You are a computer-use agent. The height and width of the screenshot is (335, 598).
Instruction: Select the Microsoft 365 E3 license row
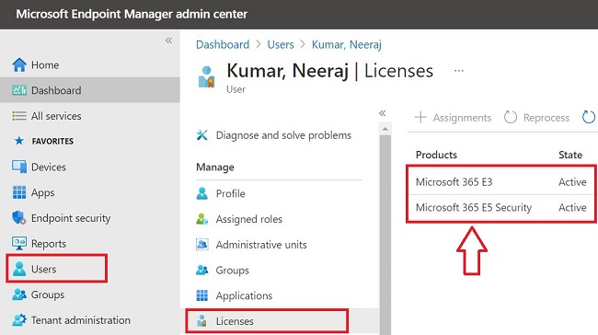click(x=501, y=181)
